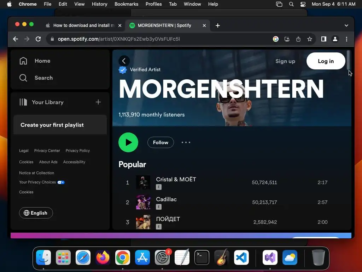Open the Chrome File menu

click(48, 4)
